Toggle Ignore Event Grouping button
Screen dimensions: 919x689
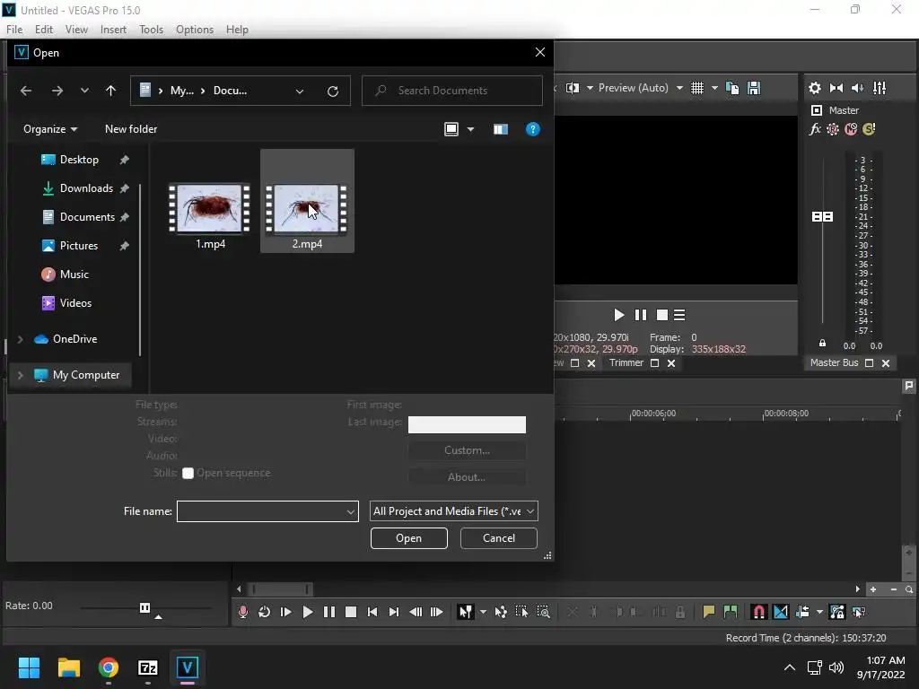pyautogui.click(x=859, y=612)
